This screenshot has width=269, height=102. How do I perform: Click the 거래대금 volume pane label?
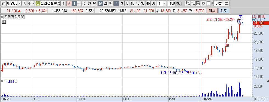pyautogui.click(x=11, y=81)
